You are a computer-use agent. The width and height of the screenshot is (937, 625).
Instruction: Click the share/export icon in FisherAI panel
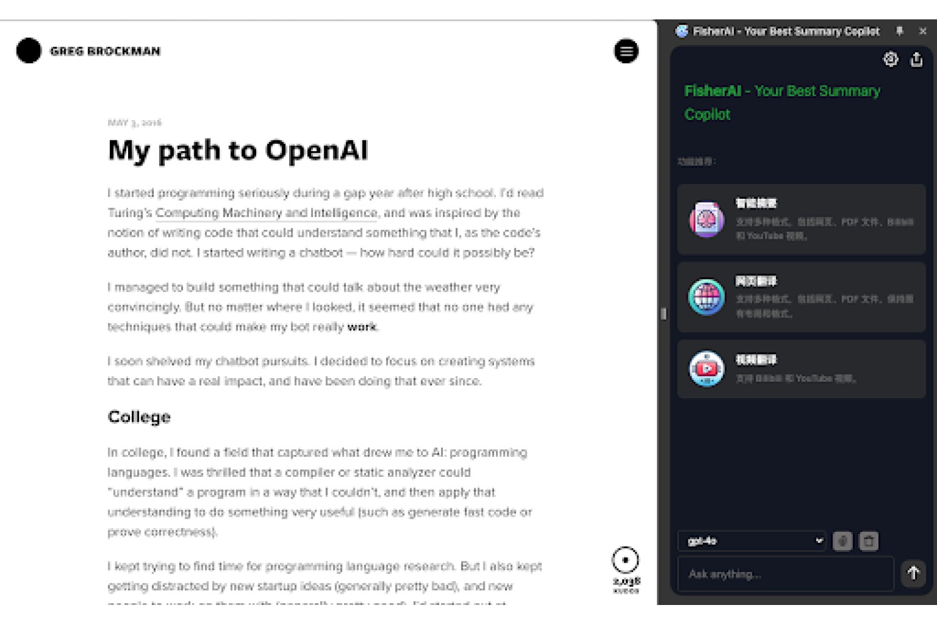tap(916, 59)
